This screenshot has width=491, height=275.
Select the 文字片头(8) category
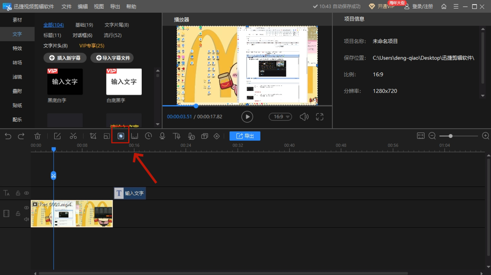coord(55,45)
